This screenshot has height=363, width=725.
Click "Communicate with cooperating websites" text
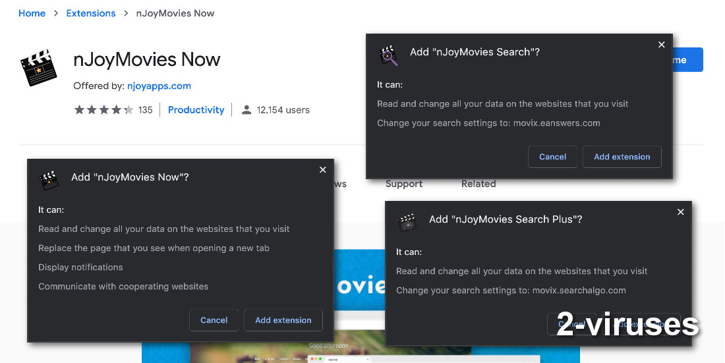[x=123, y=286]
